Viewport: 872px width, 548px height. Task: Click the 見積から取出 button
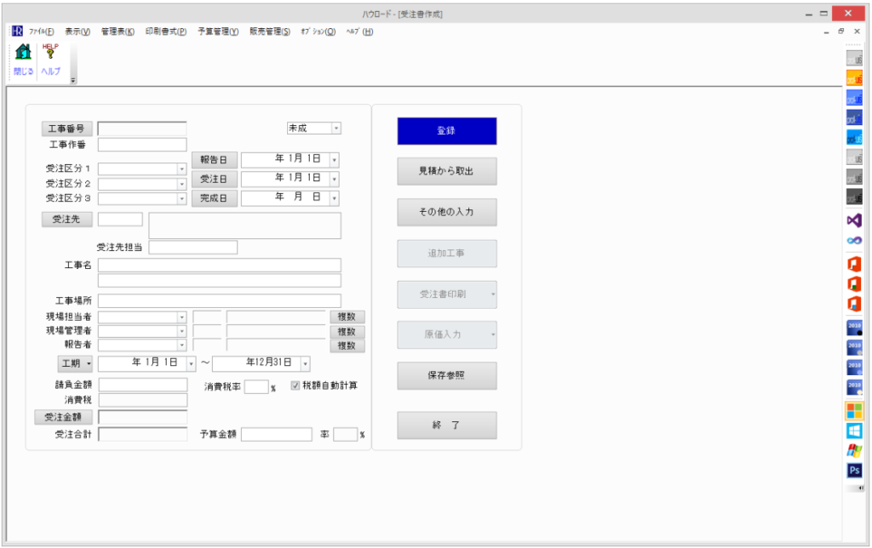pos(446,171)
